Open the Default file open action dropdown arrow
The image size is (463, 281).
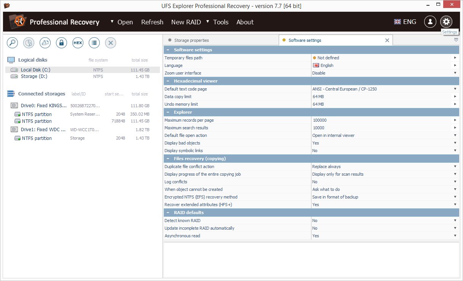455,135
